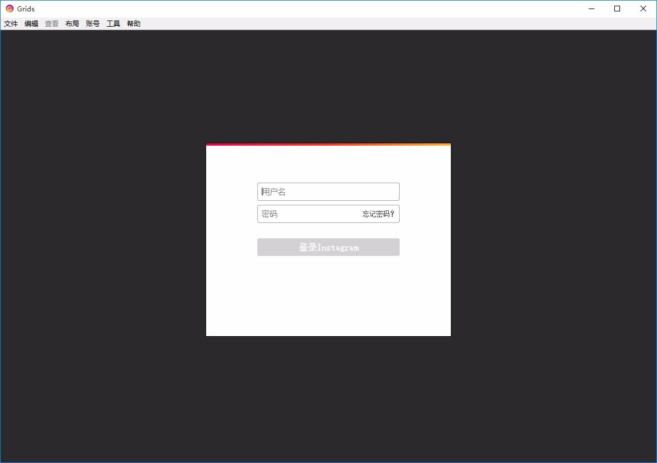This screenshot has height=463, width=657.
Task: Click empty menu bar space right of 帮助
Action: [x=398, y=24]
